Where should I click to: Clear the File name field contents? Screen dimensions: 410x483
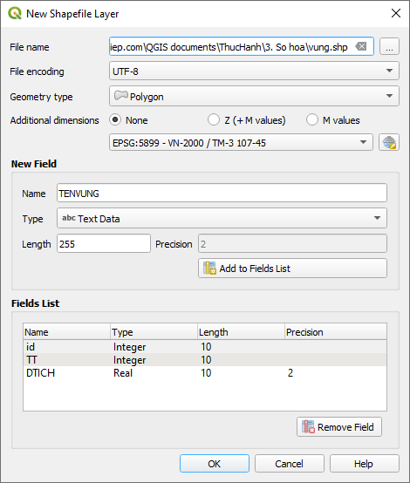click(x=360, y=46)
